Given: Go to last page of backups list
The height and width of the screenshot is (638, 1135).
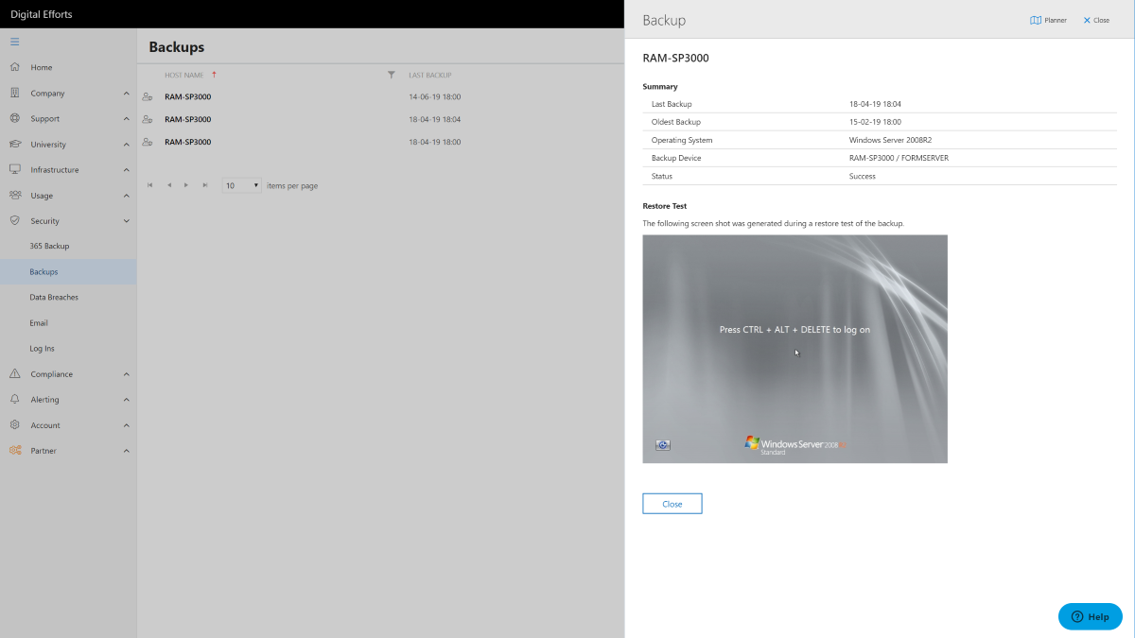Looking at the screenshot, I should point(204,185).
